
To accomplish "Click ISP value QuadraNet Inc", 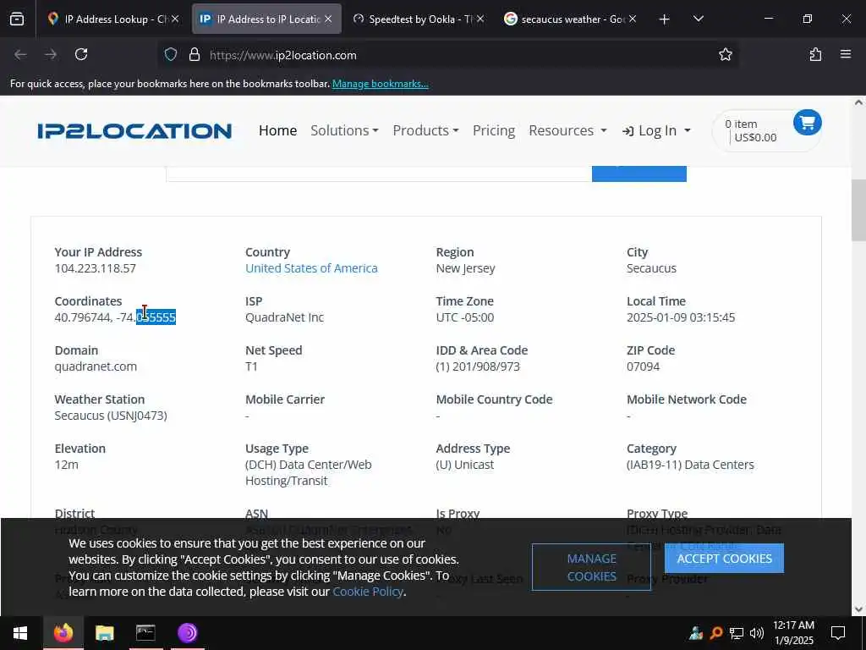I will pyautogui.click(x=284, y=318).
